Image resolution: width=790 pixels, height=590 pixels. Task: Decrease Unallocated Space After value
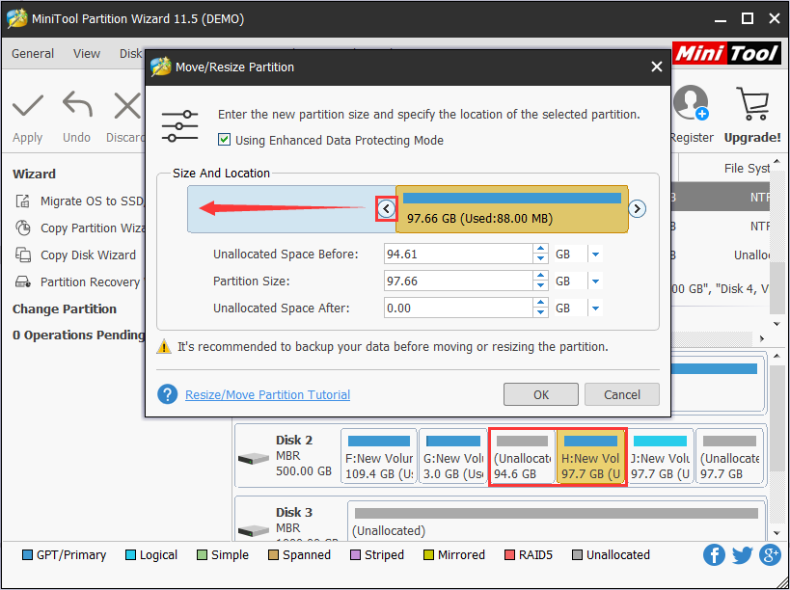pos(540,312)
